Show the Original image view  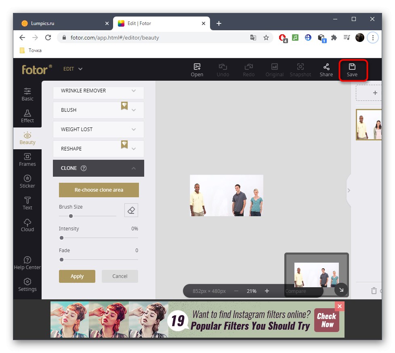[274, 70]
